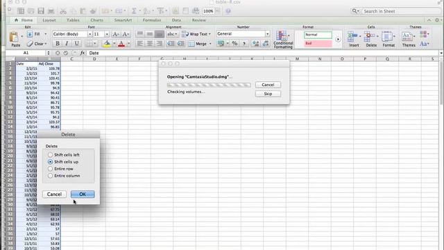This screenshot has width=444, height=250.
Task: Apply Underline formatting
Action: point(76,44)
